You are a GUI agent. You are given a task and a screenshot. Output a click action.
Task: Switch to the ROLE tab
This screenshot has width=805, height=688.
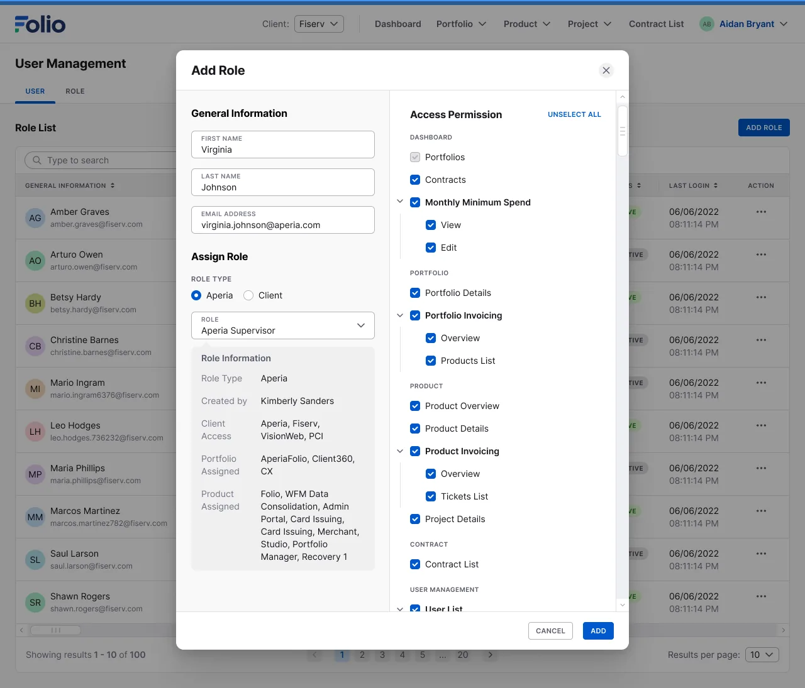pyautogui.click(x=75, y=91)
